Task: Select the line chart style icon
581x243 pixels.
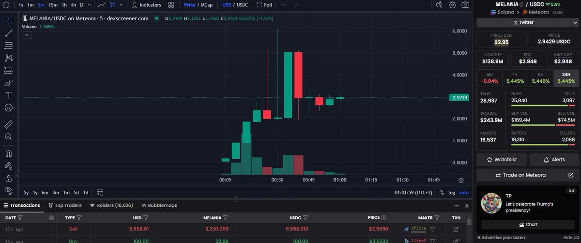Action: 102,5
